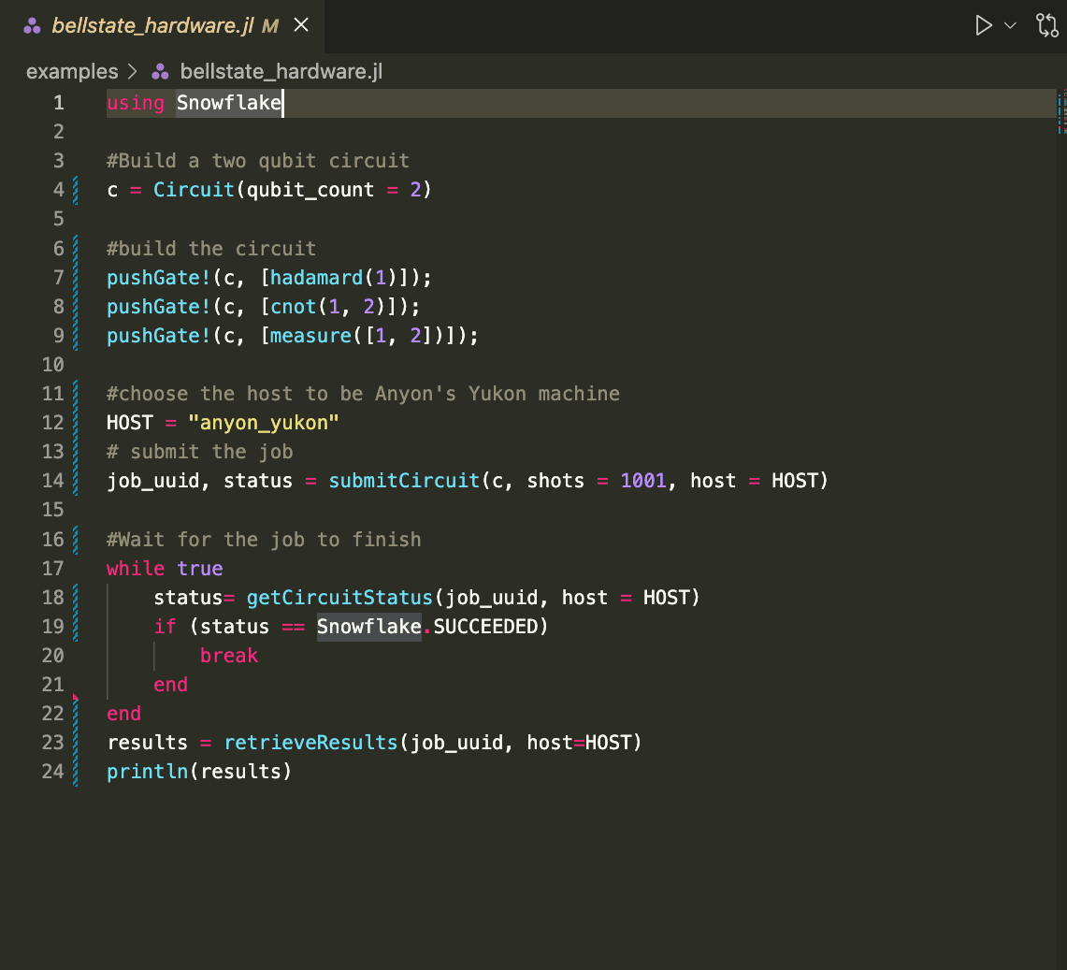Click bellstate_hardware.jl in the breadcrumb
The height and width of the screenshot is (970, 1067).
281,71
